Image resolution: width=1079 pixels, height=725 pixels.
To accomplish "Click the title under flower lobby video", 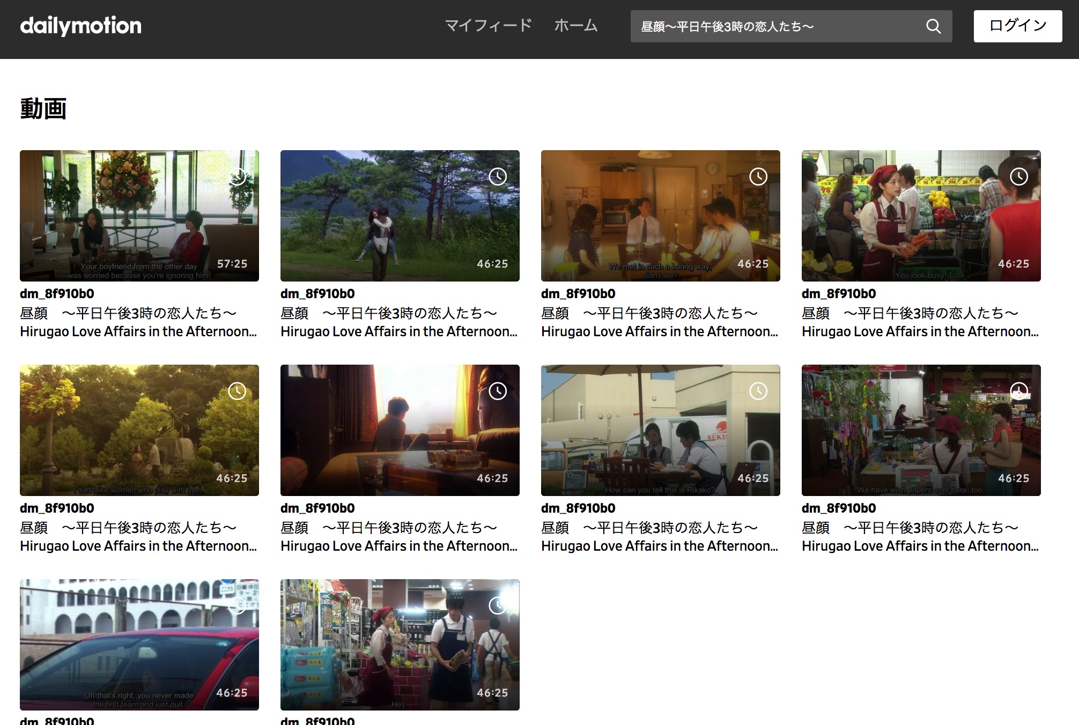I will [x=138, y=322].
